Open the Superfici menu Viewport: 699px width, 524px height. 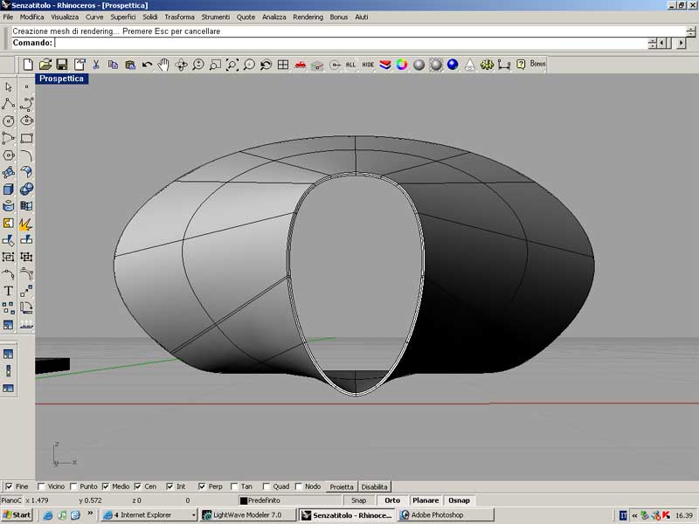click(x=123, y=17)
